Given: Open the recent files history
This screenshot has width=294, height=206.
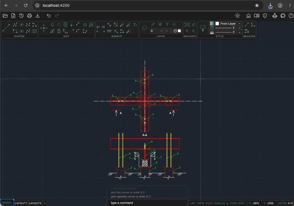Looking at the screenshot, I should (x=21, y=16).
